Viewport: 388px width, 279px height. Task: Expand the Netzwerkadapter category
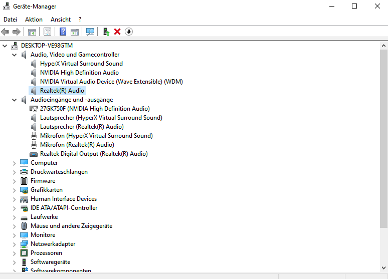pyautogui.click(x=15, y=244)
